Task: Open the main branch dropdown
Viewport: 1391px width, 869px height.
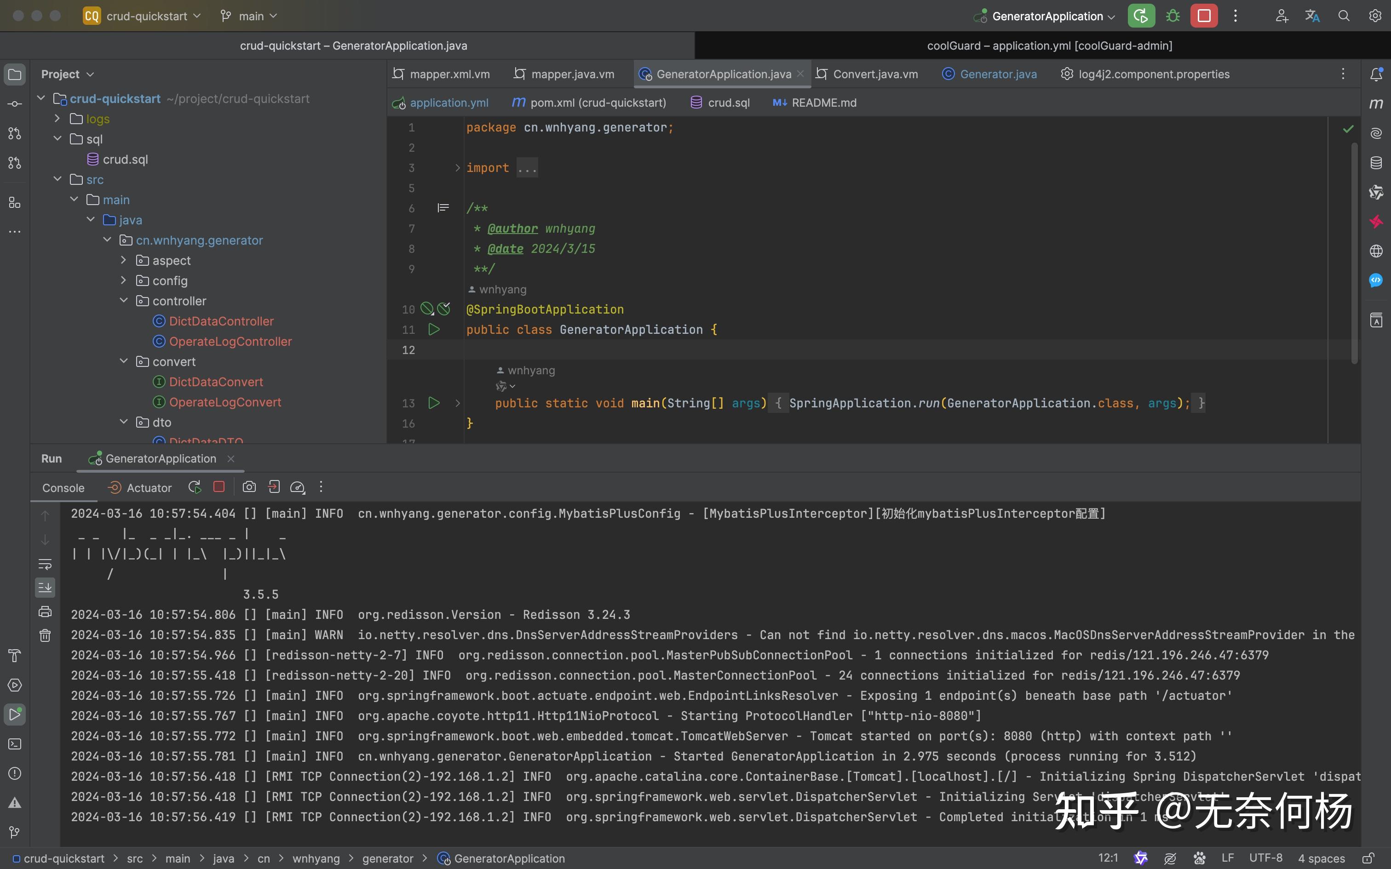Action: point(249,16)
